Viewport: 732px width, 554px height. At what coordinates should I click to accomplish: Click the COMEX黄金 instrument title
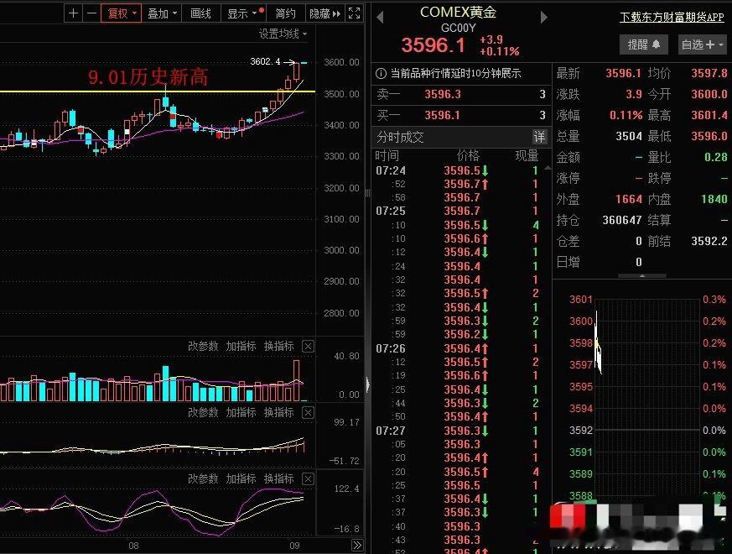click(458, 13)
